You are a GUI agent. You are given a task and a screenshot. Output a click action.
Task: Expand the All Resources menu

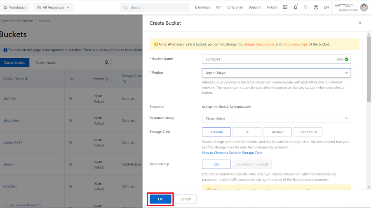click(53, 7)
